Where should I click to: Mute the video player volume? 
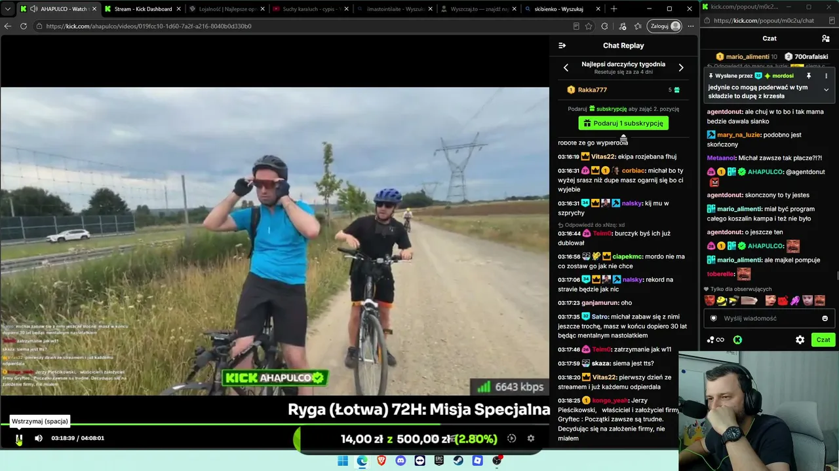click(x=39, y=438)
